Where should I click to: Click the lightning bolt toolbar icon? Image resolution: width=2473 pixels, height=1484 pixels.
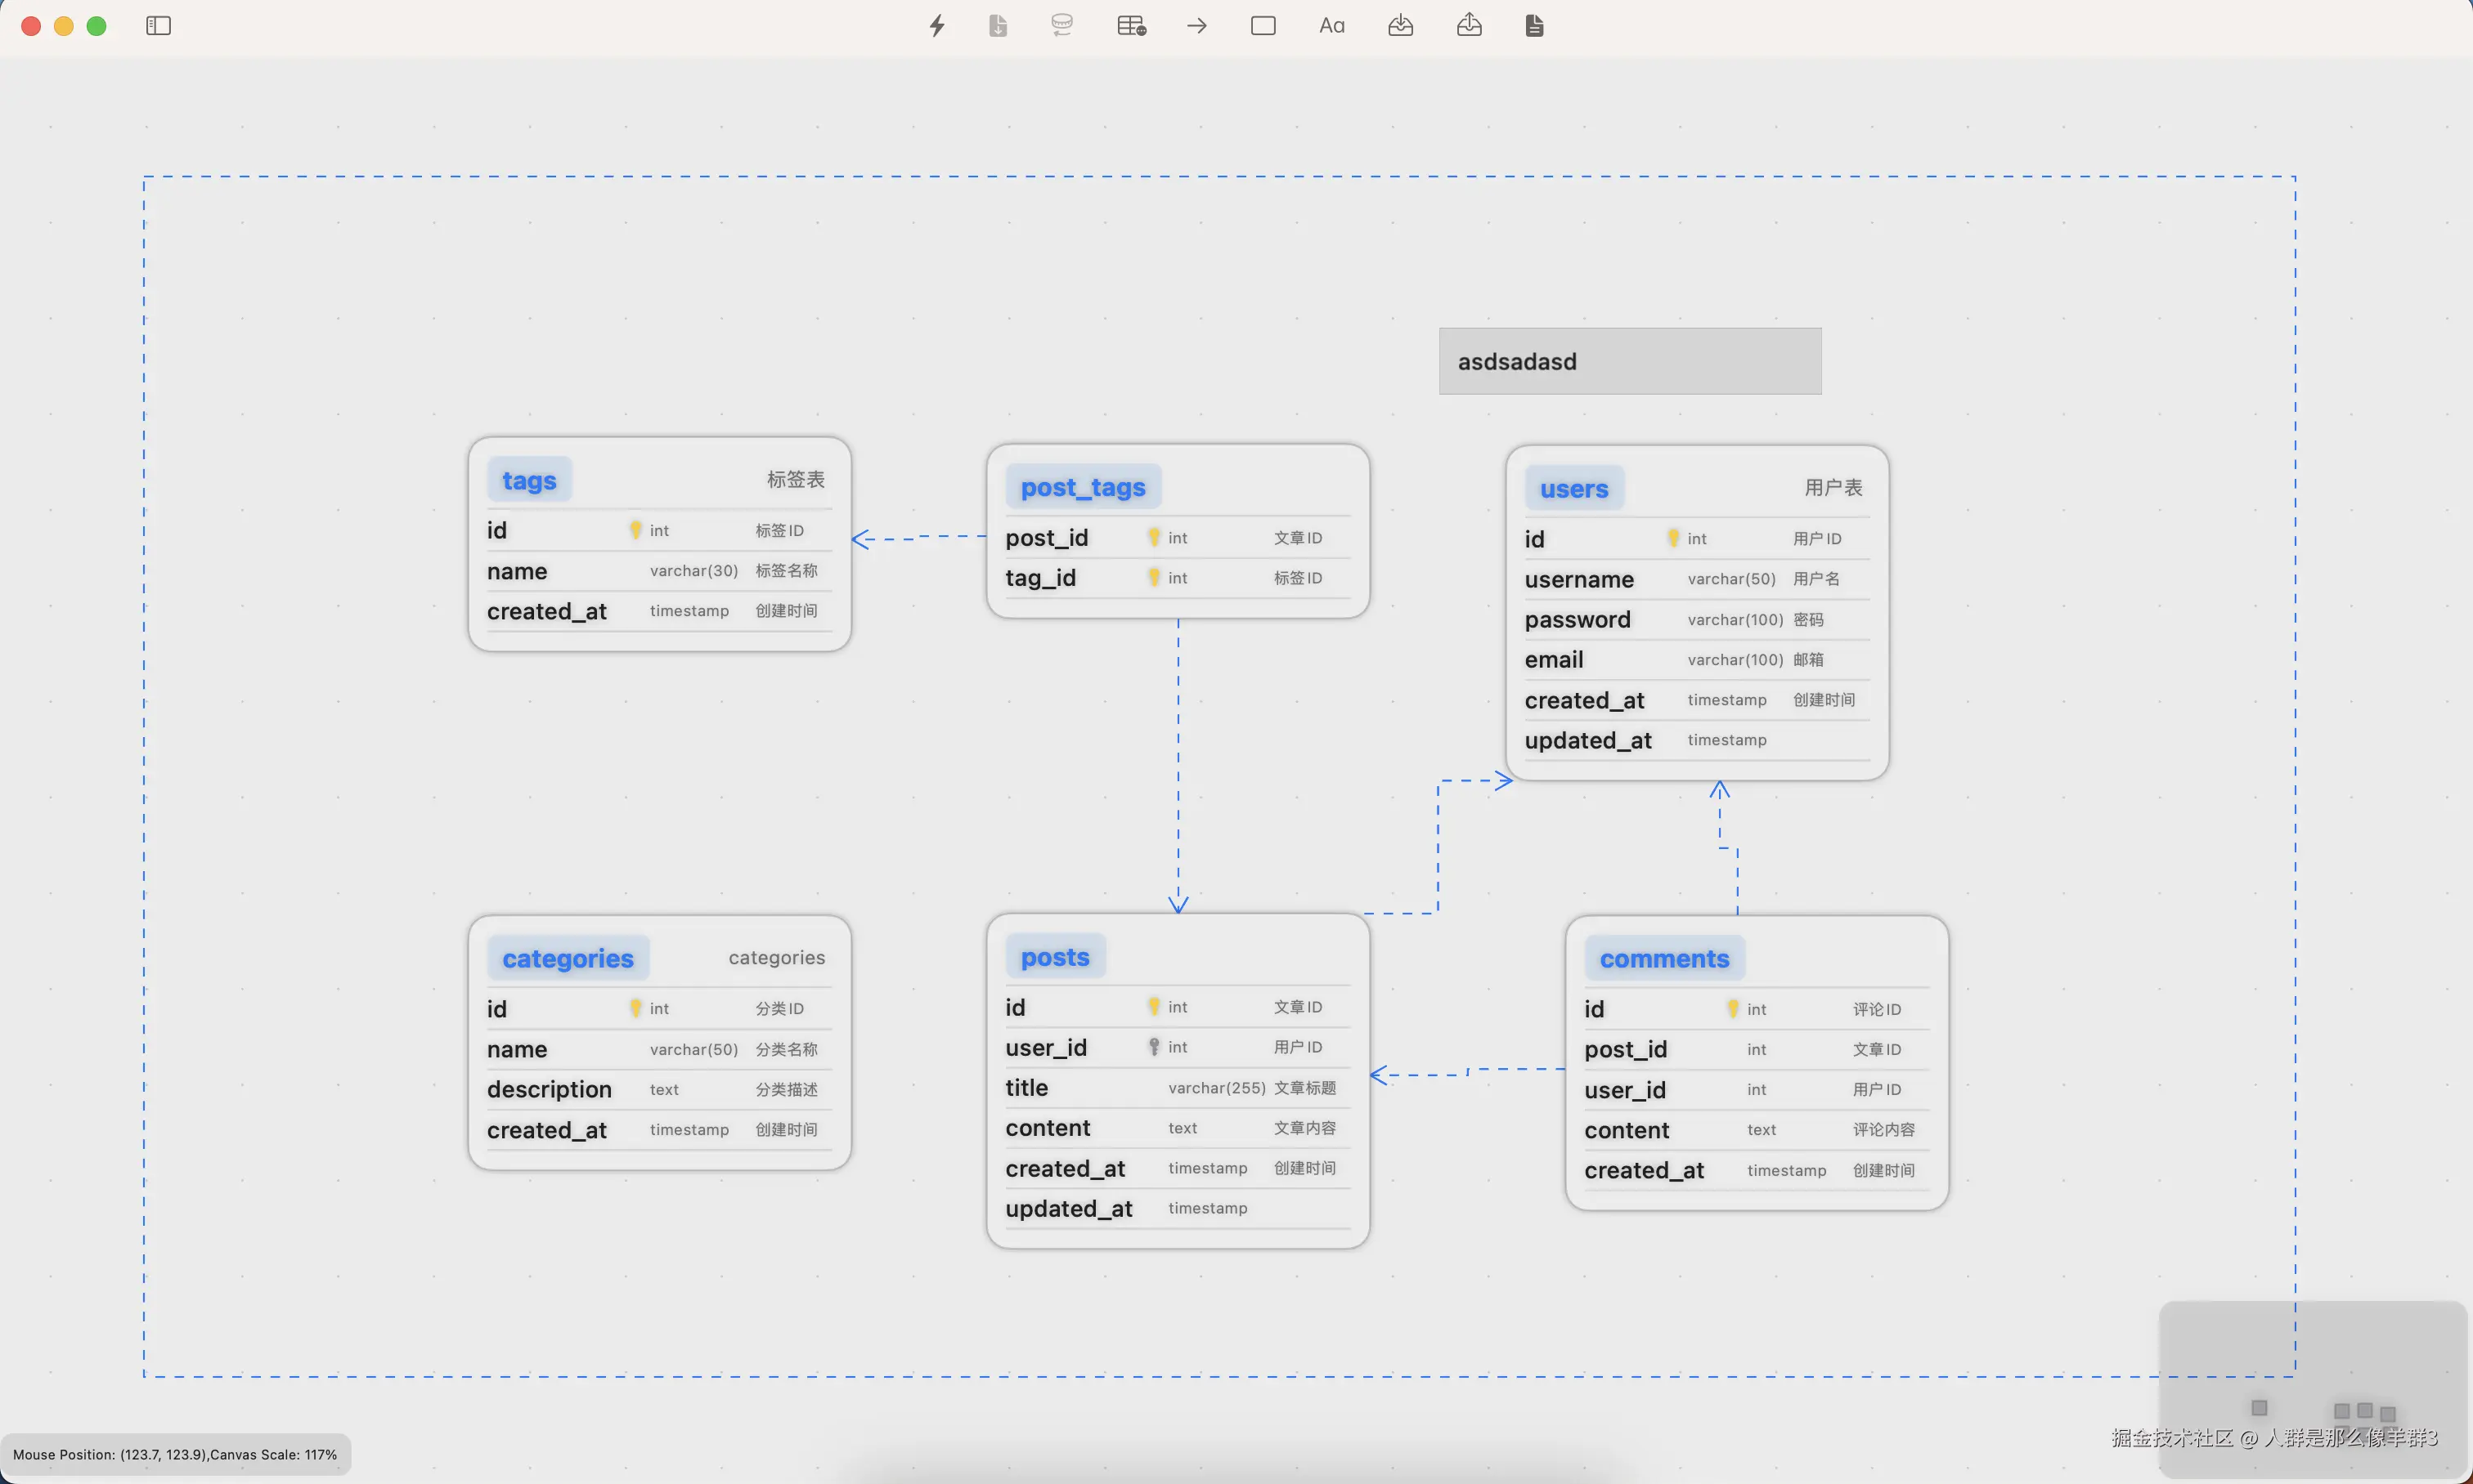(936, 26)
